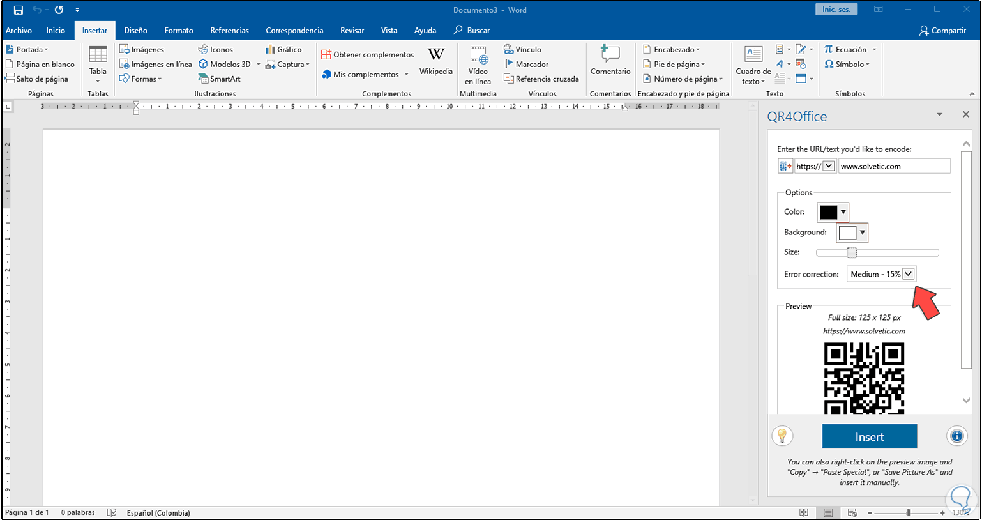Add a Marcador bookmark
The image size is (982, 520).
click(x=526, y=64)
